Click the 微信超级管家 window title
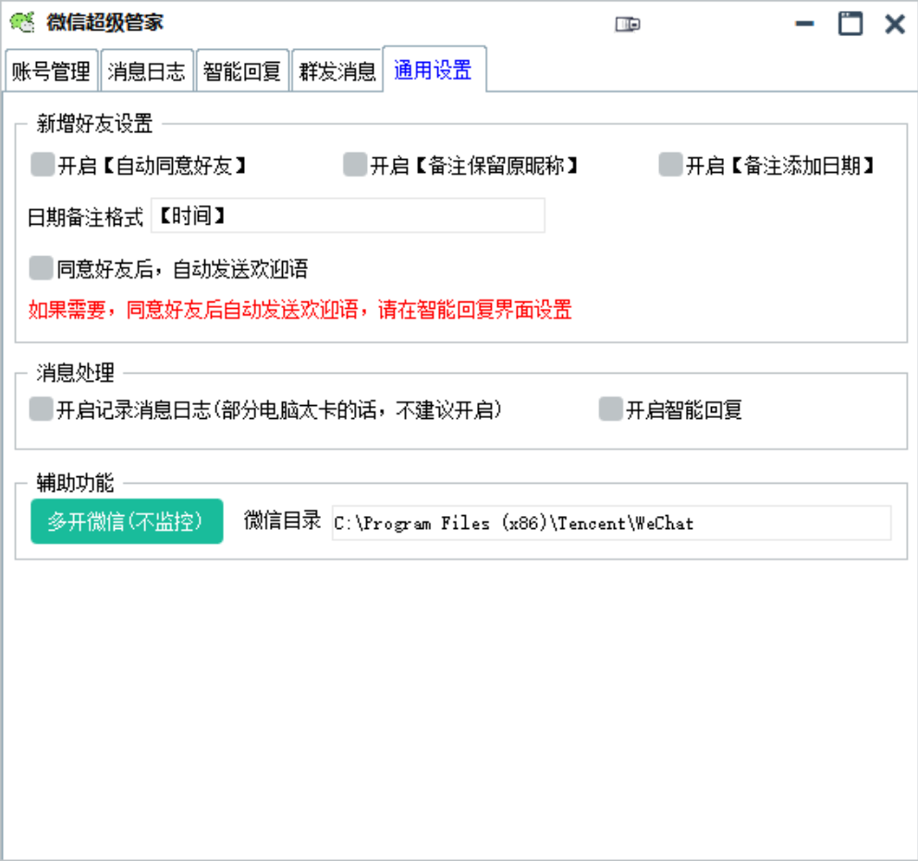918x861 pixels. [104, 23]
